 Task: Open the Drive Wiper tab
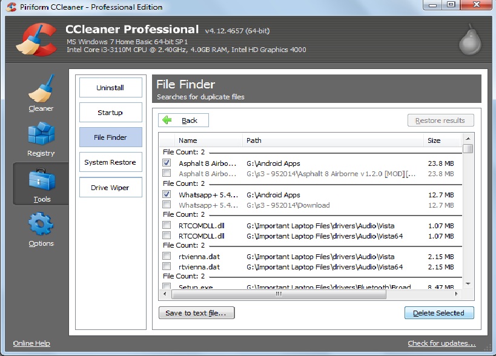click(x=111, y=188)
